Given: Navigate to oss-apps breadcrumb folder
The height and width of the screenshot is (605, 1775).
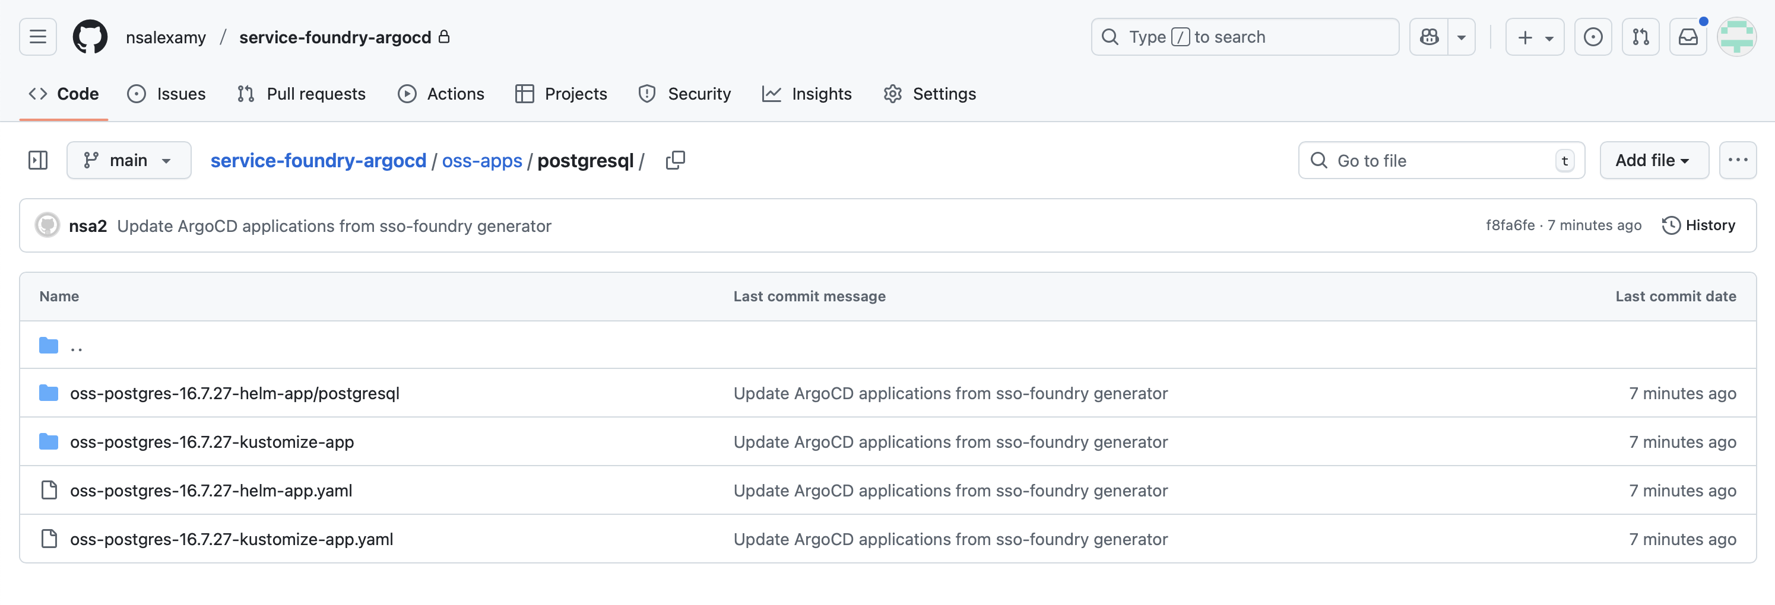Looking at the screenshot, I should tap(481, 160).
